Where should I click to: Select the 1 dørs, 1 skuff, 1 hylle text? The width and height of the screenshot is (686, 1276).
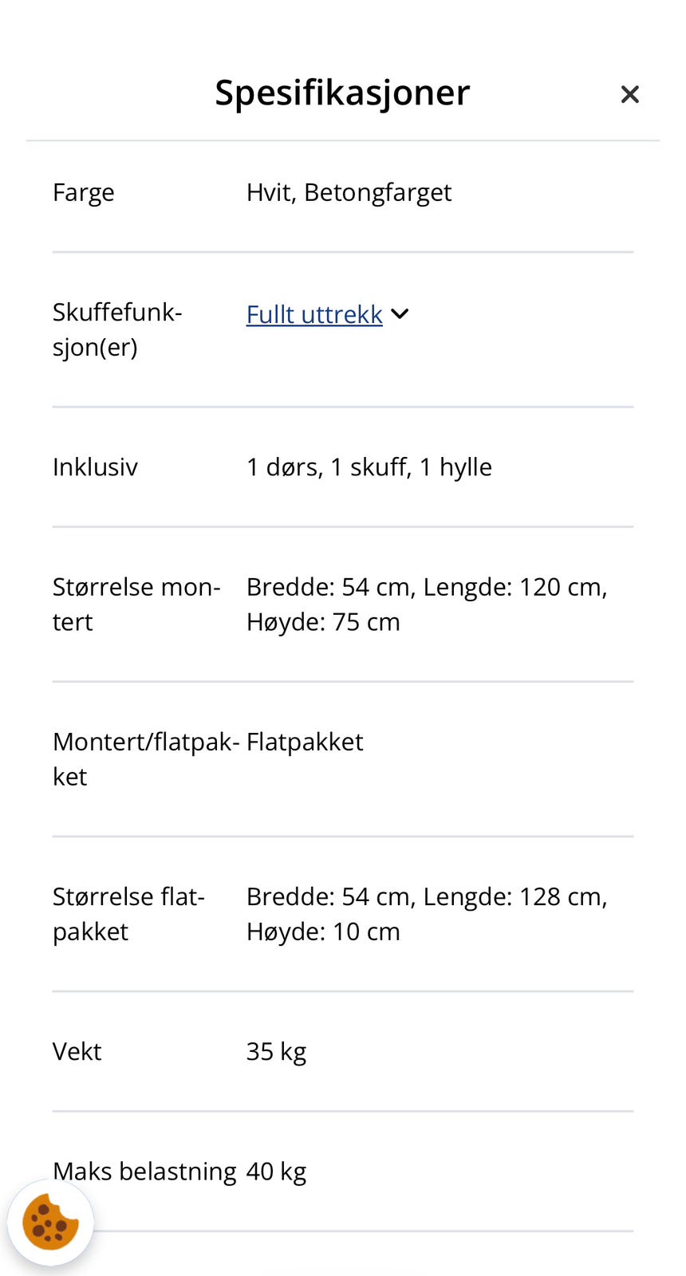(x=369, y=467)
